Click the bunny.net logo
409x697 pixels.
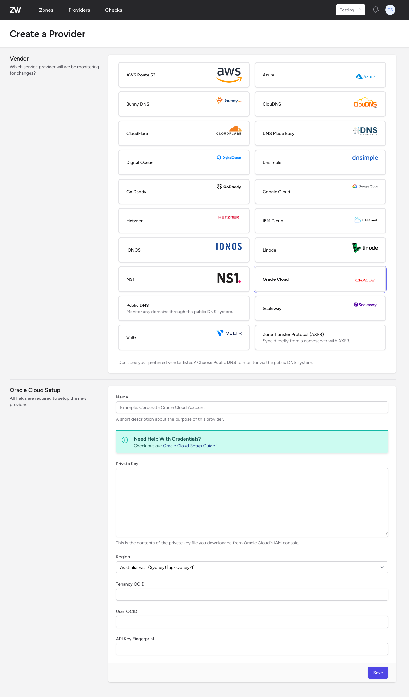click(x=229, y=101)
